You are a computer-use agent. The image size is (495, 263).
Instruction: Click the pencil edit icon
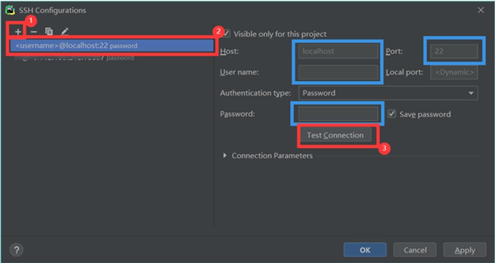coord(64,32)
